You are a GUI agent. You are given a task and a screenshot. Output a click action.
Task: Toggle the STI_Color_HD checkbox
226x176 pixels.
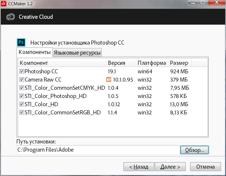[x=22, y=104]
